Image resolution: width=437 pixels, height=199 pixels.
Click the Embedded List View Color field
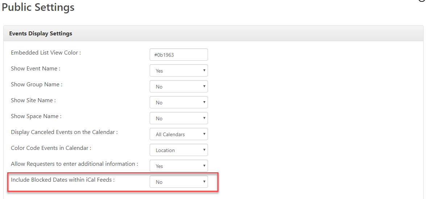(x=179, y=55)
